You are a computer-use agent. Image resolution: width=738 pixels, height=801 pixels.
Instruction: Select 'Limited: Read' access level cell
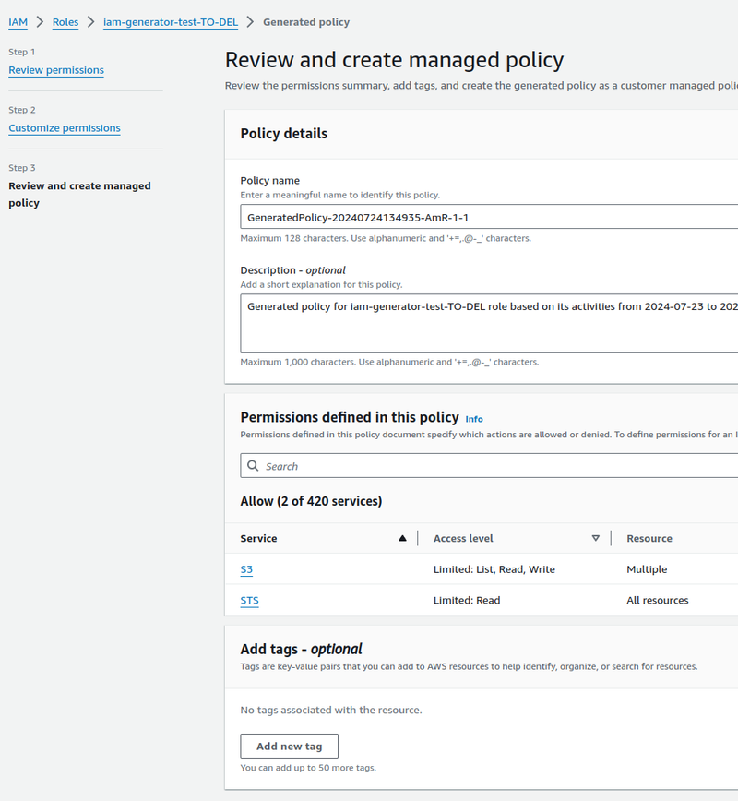coord(467,600)
